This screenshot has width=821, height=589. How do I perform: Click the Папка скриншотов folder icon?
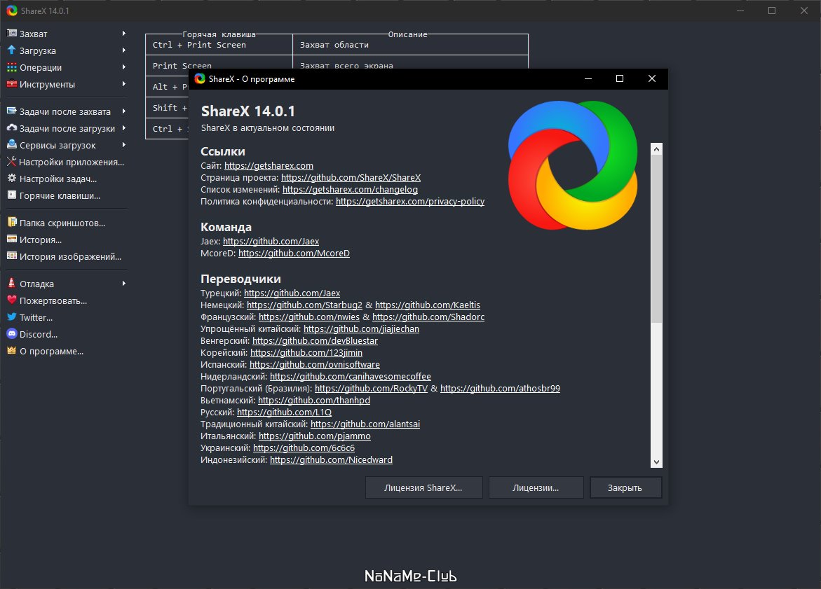point(11,223)
